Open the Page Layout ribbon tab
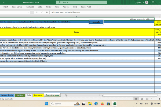This screenshot has width=161, height=107. pos(17,7)
